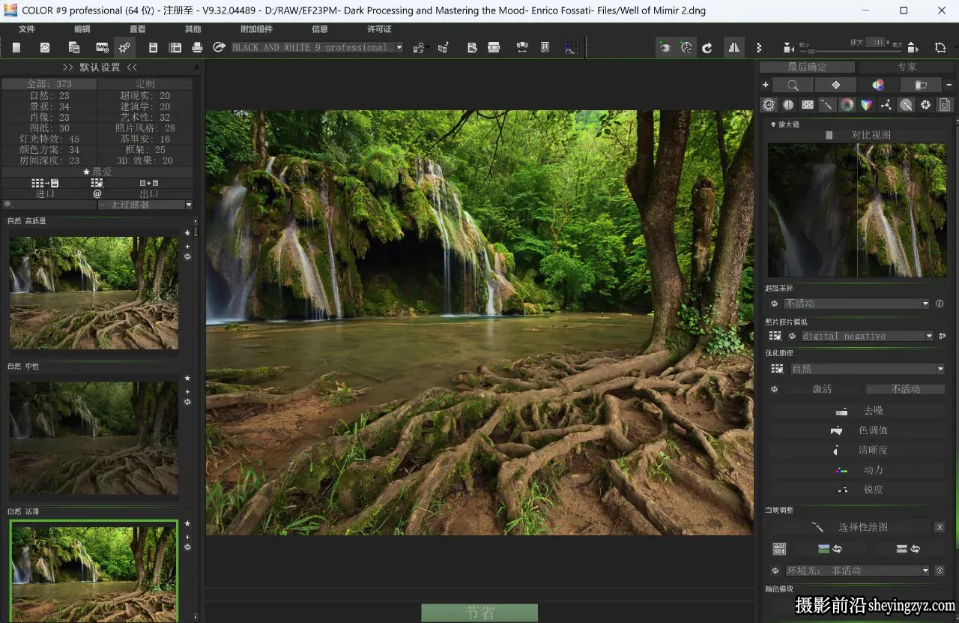Open the digital negative film emulation dropdown
959x623 pixels.
click(x=868, y=336)
